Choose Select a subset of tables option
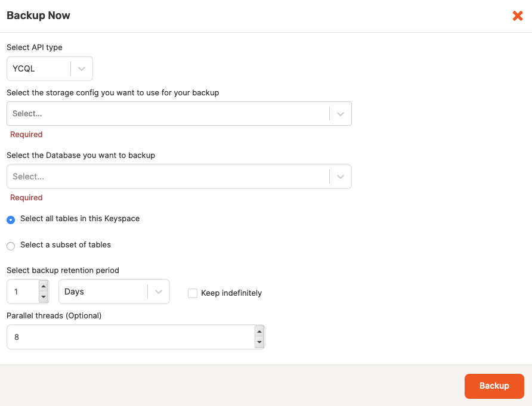Viewport: 532px width, 406px height. point(11,246)
